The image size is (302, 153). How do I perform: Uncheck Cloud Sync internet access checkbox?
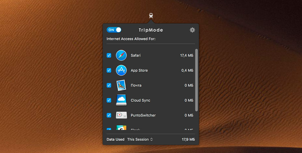click(x=109, y=100)
